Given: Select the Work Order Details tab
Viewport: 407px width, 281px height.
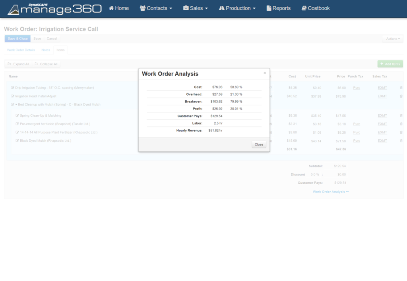Looking at the screenshot, I should coord(21,50).
